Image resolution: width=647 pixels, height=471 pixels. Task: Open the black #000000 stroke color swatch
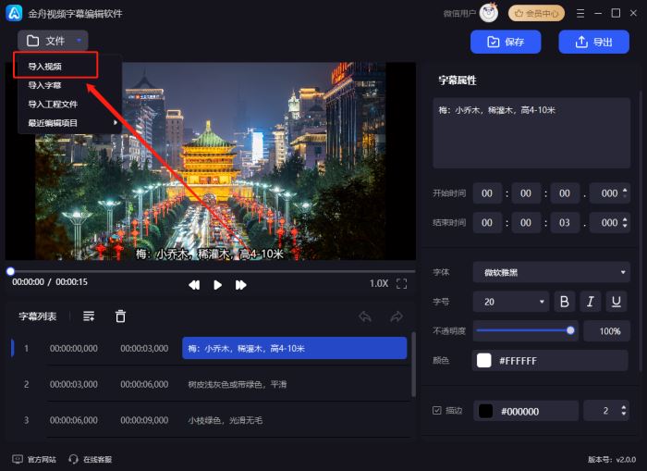tap(485, 411)
